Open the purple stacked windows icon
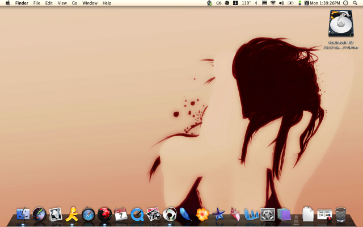Image resolution: width=363 pixels, height=227 pixels. coord(284,214)
